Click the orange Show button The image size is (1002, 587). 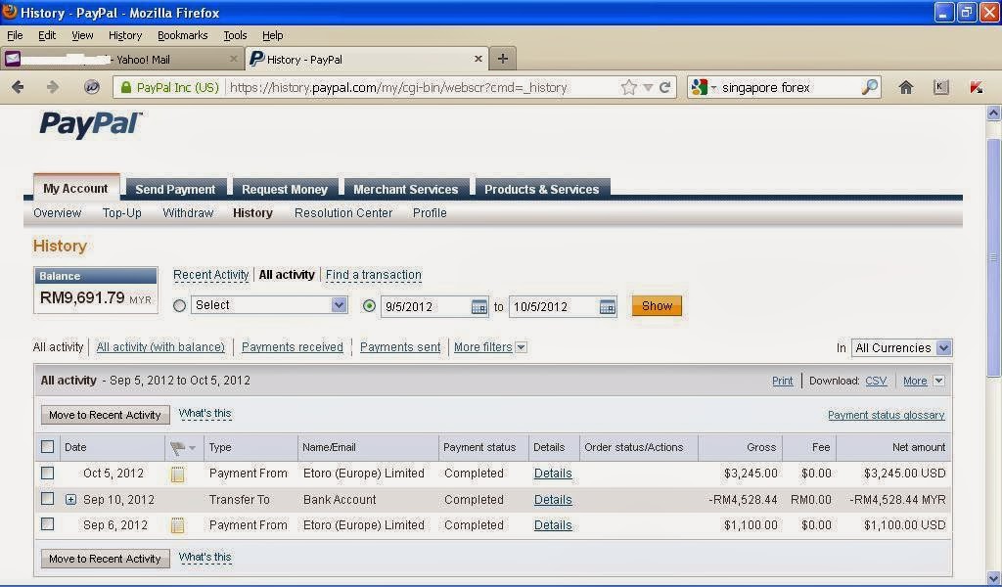(657, 306)
